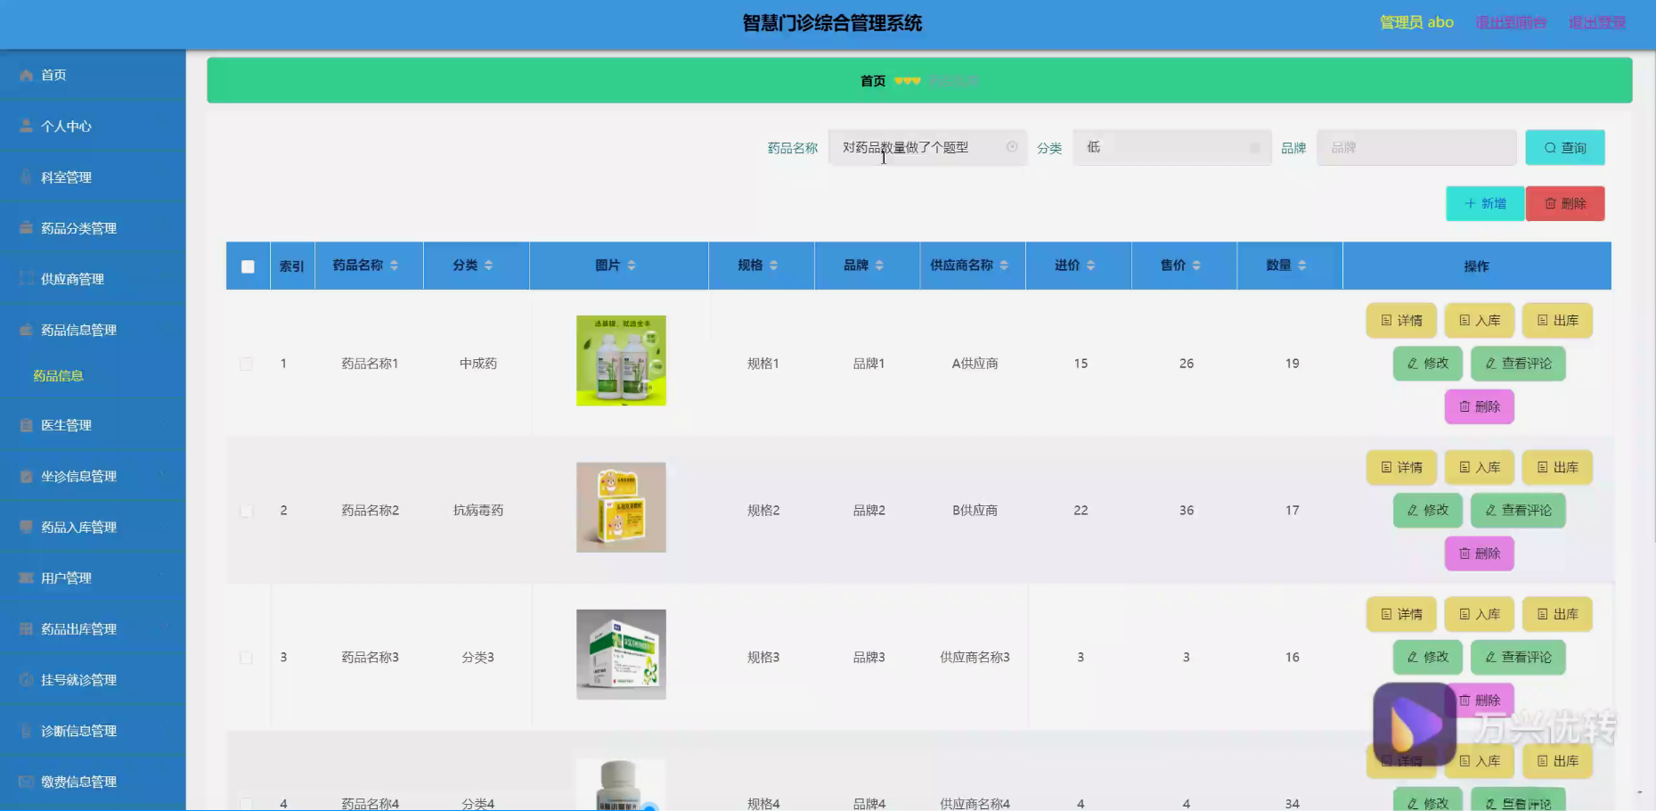Click sort arrows in 品牌 table header
1656x811 pixels.
pyautogui.click(x=879, y=266)
